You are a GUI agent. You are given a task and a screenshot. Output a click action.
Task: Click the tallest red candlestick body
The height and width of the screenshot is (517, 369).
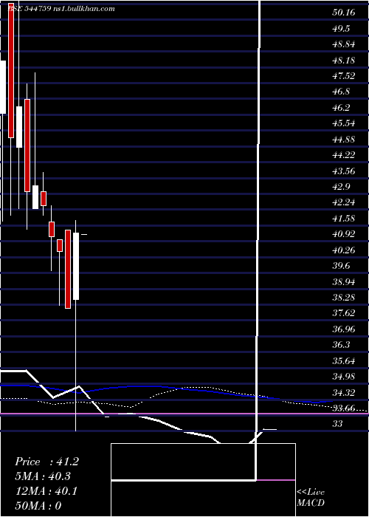[x=11, y=70]
